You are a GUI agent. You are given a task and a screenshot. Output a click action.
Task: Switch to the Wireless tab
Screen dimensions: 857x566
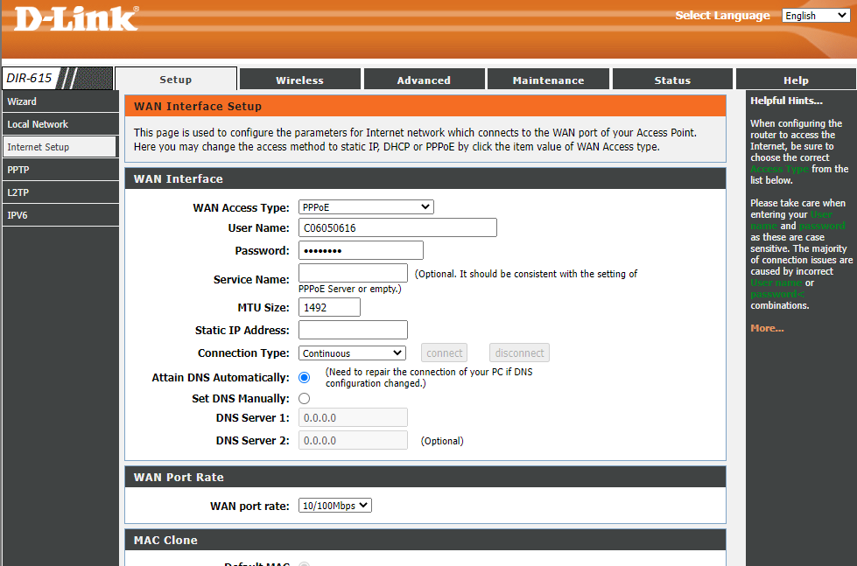point(299,80)
